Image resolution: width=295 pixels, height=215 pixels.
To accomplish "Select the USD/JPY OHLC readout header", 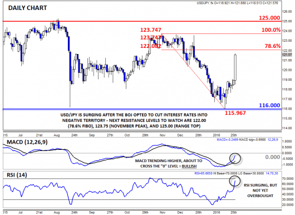I will tap(237, 3).
